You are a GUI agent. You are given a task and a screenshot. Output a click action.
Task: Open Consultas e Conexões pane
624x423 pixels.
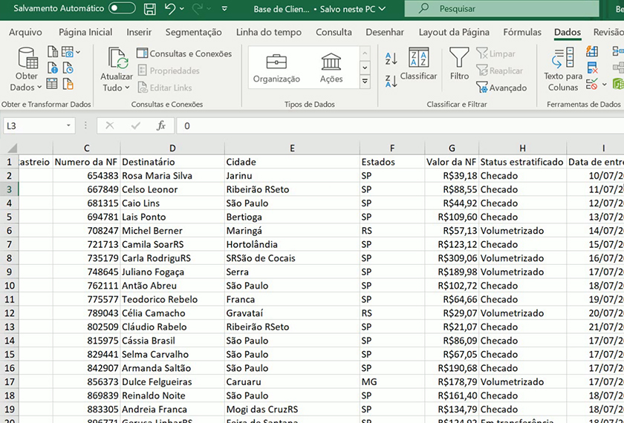coord(184,53)
